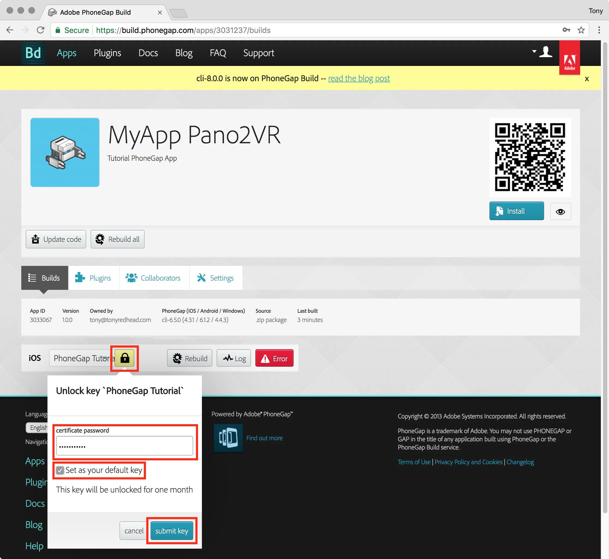Switch to the Collaborators tab
This screenshot has width=609, height=559.
click(x=154, y=278)
